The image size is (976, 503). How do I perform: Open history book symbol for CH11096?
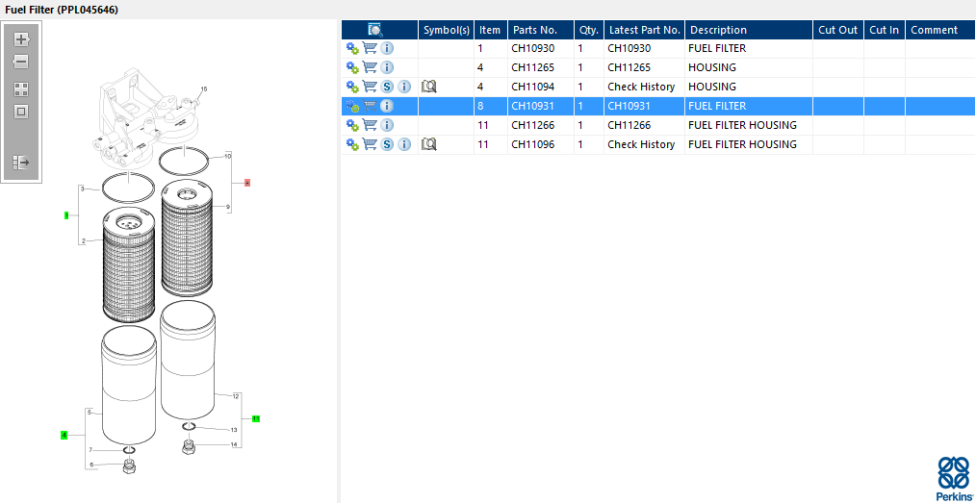click(429, 144)
